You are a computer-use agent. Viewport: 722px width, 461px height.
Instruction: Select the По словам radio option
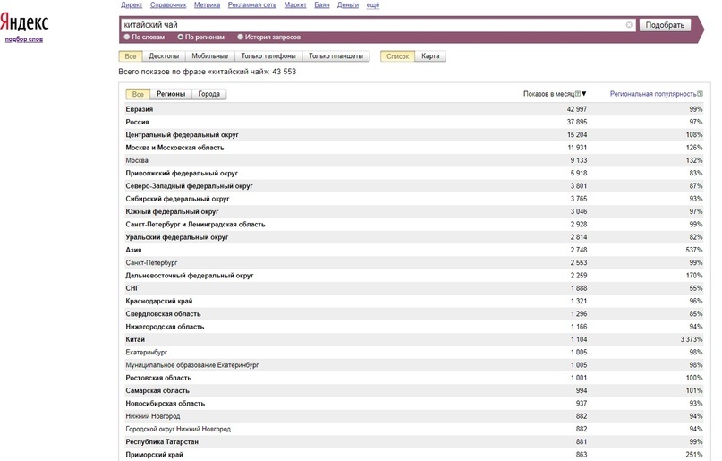pos(144,38)
